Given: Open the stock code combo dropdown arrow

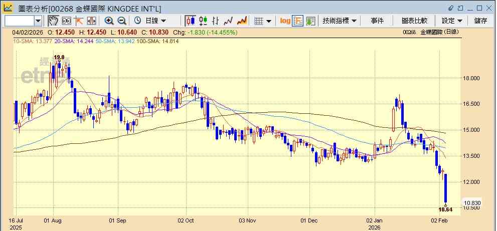Looking at the screenshot, I should [38, 21].
